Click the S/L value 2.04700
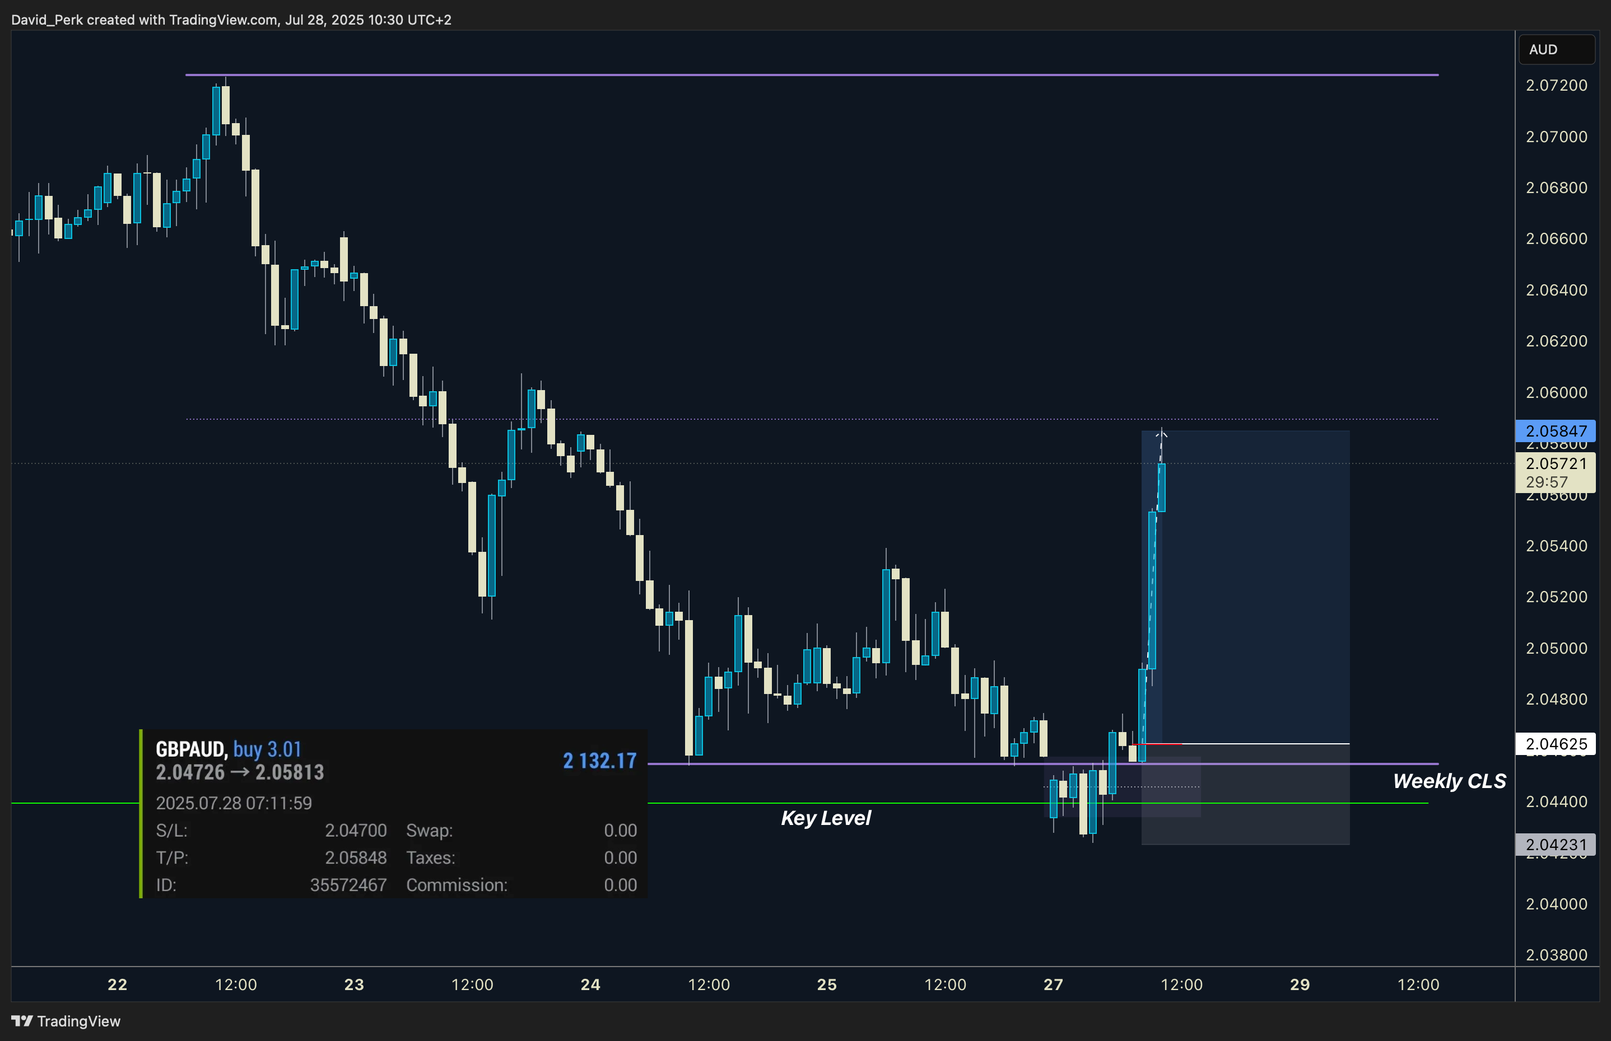This screenshot has height=1041, width=1611. point(356,830)
